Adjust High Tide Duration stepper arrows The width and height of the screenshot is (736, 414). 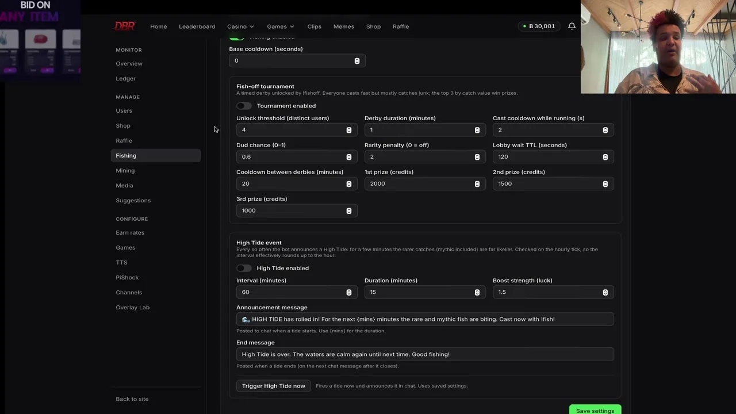click(x=477, y=292)
